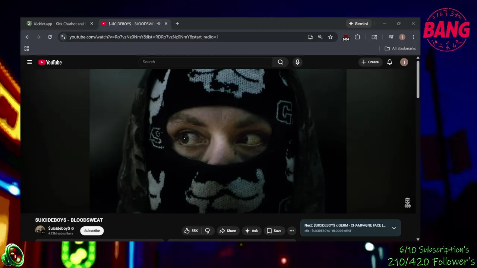This screenshot has height=268, width=477.
Task: Click the video title $UICIDEBOY$ - BLOODSWEAT
Action: pyautogui.click(x=69, y=220)
